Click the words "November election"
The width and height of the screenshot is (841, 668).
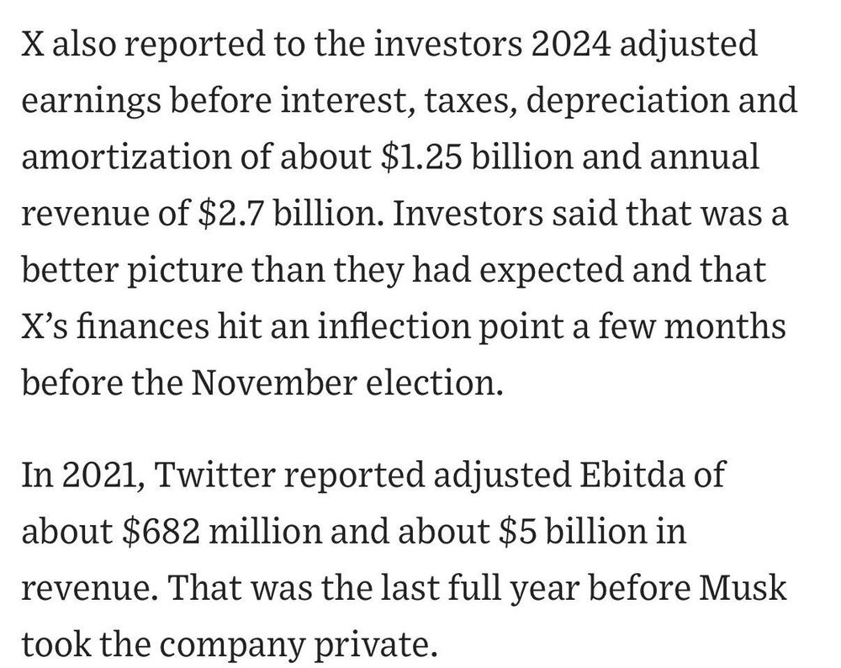click(346, 382)
